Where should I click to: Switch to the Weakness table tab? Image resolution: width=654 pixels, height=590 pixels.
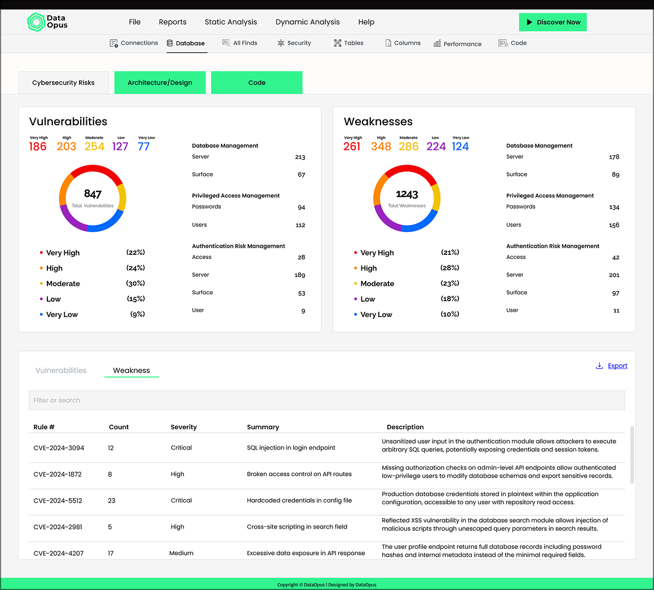pyautogui.click(x=131, y=370)
